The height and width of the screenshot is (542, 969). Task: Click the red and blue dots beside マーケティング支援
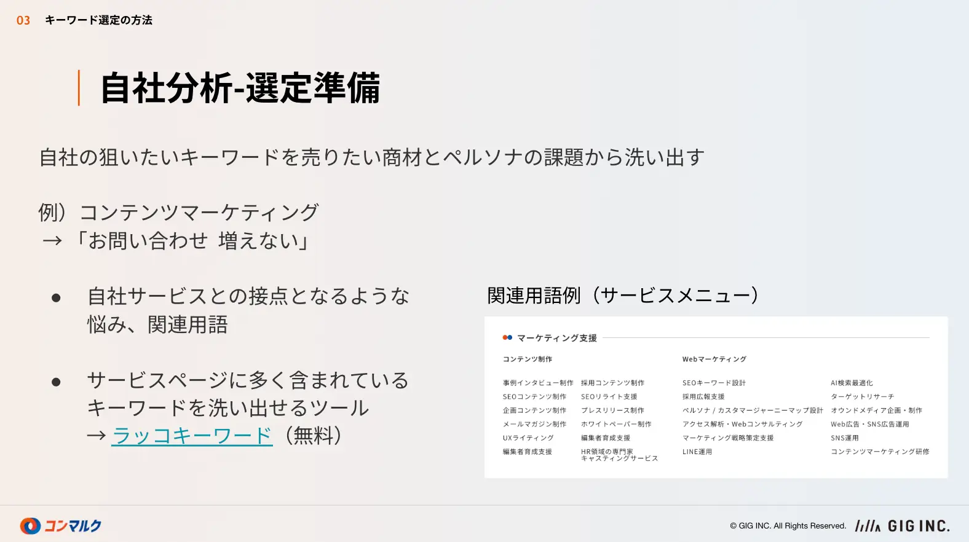tap(507, 337)
